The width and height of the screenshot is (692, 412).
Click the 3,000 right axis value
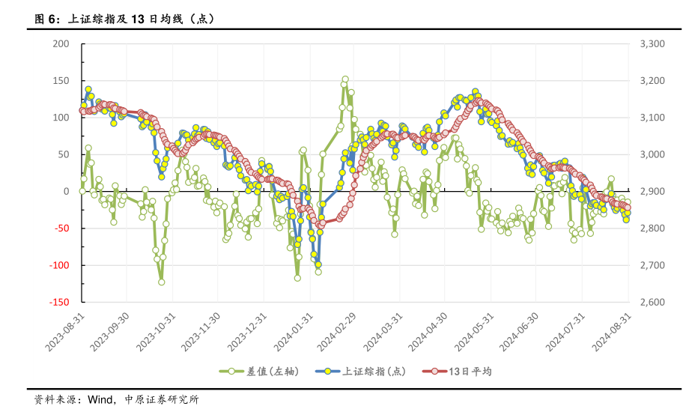[x=652, y=155]
